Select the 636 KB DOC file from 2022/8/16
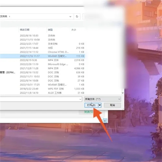The width and height of the screenshot is (162, 162). pos(42,72)
